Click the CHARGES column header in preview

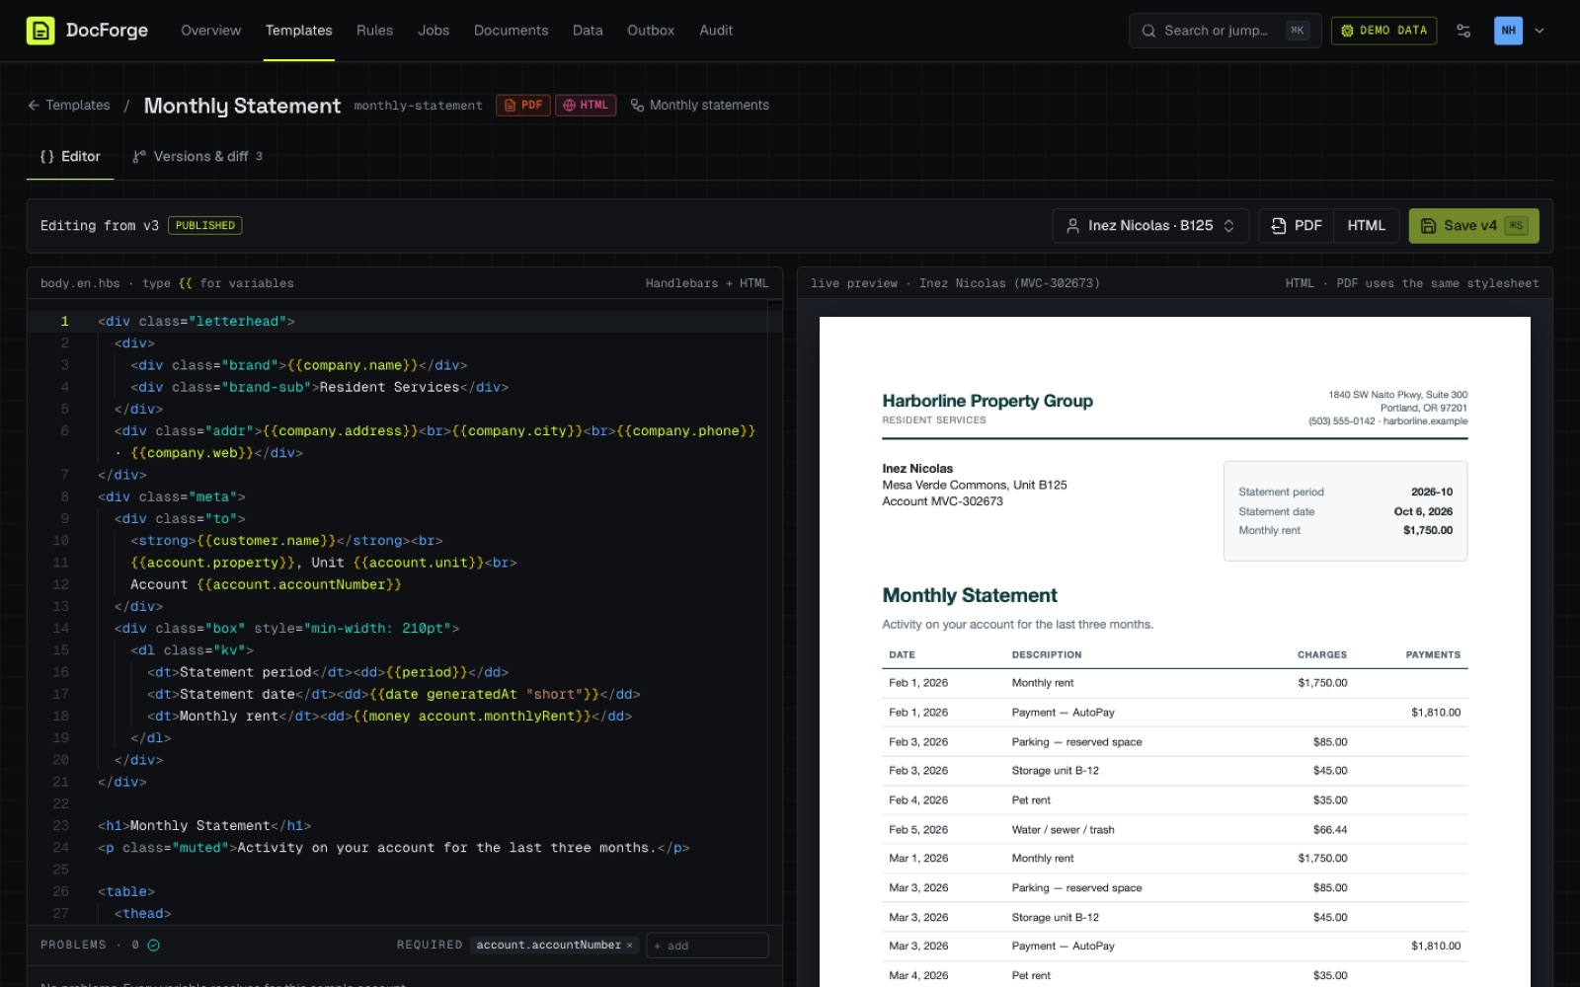1322,655
